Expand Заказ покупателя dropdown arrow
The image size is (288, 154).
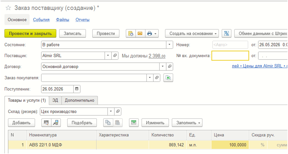[150, 78]
